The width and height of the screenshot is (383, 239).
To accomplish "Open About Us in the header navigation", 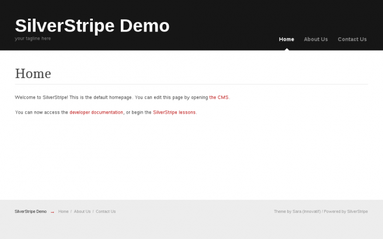I will pyautogui.click(x=316, y=39).
